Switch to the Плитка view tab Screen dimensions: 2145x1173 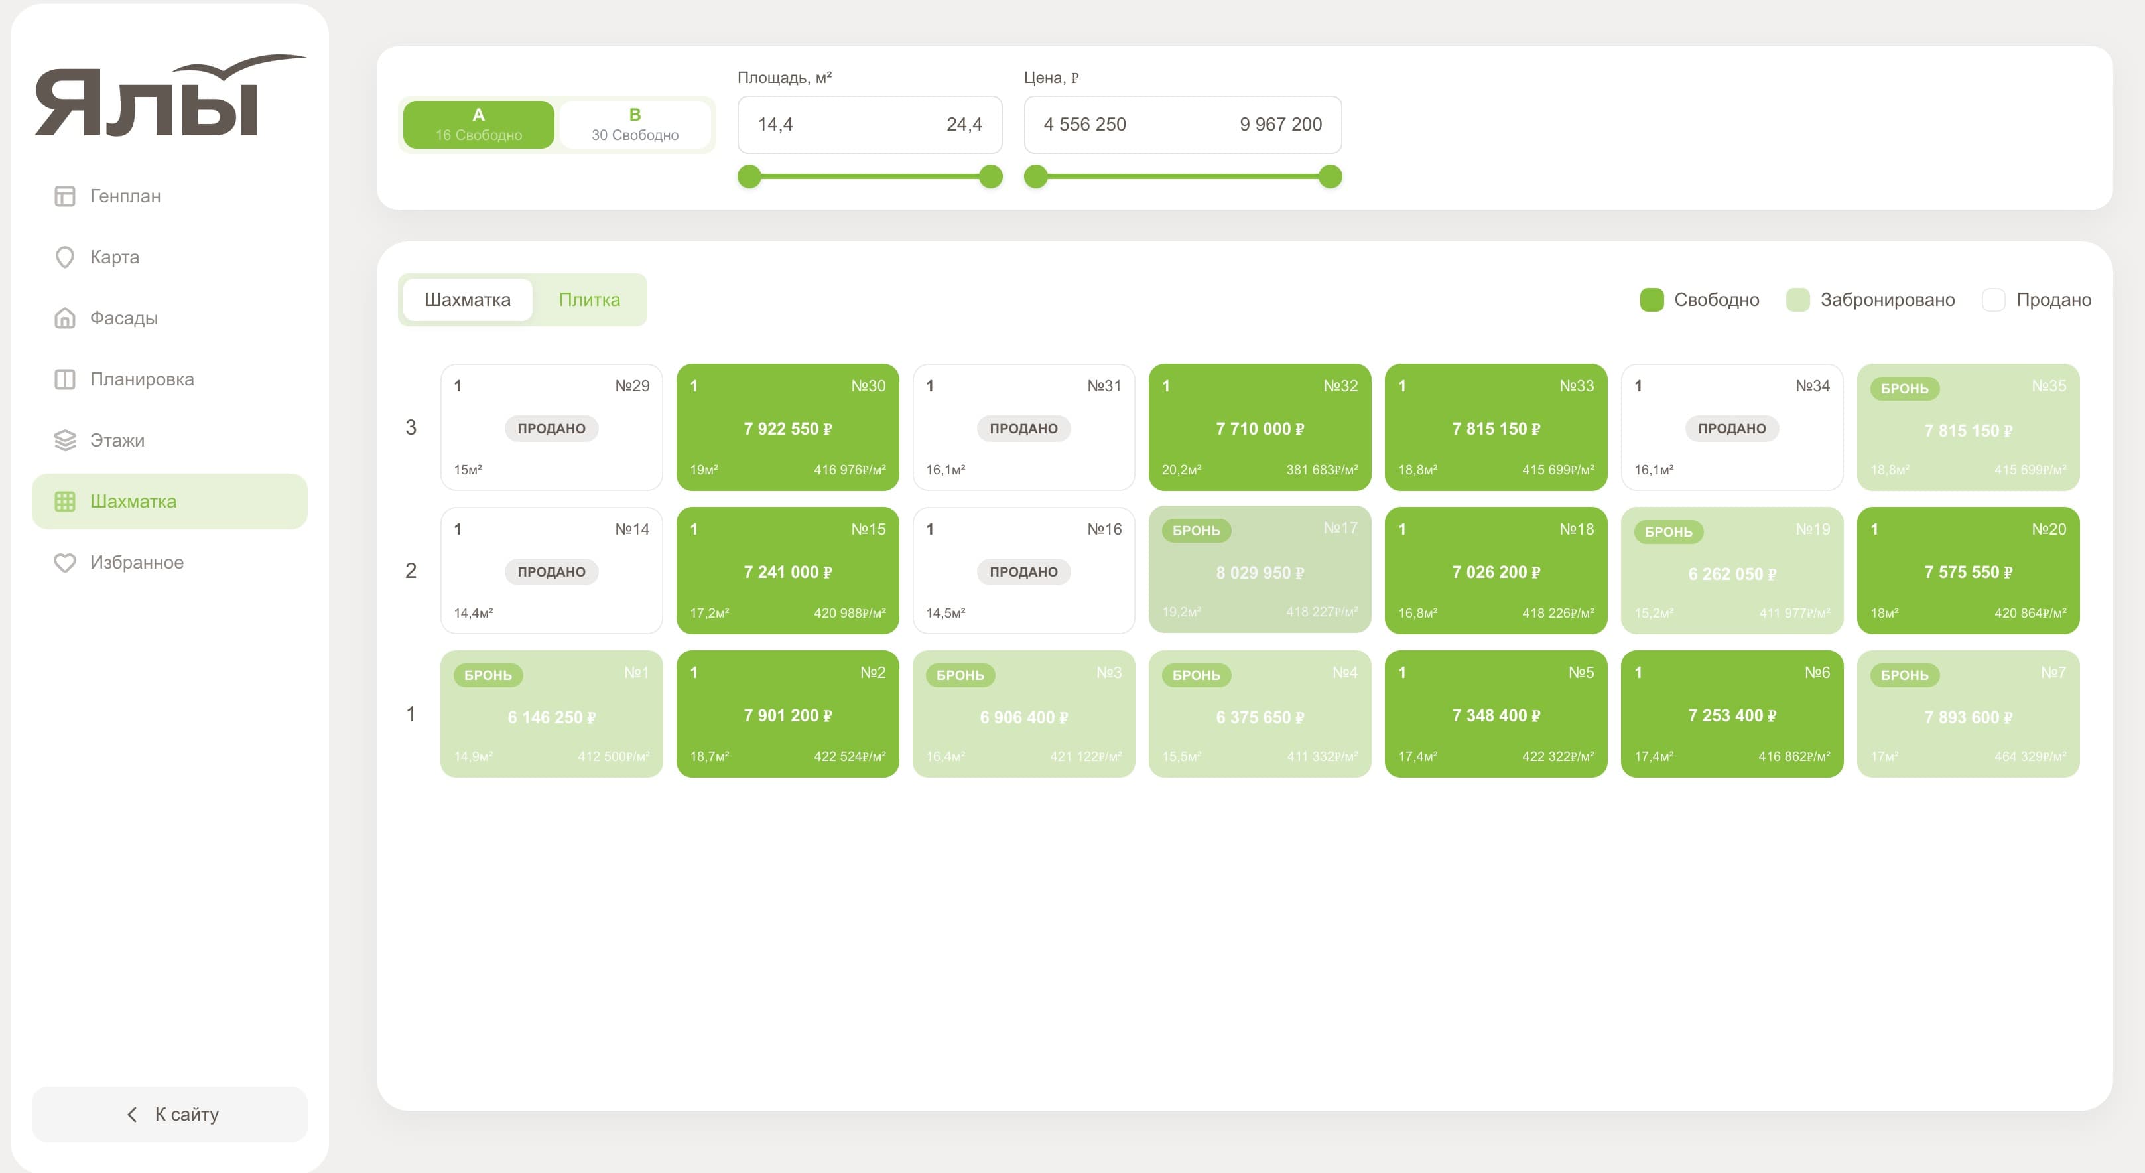point(589,299)
